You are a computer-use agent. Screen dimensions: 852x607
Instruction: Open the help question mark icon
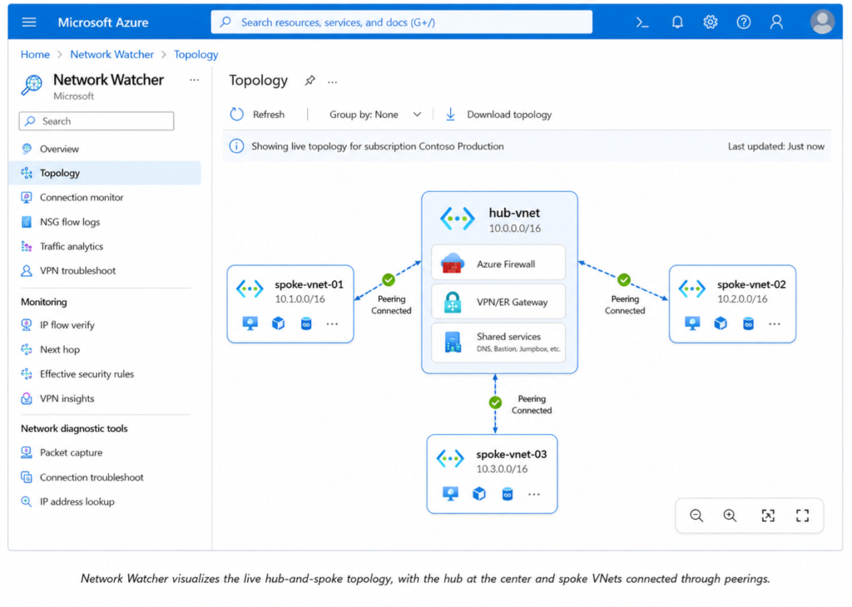(743, 22)
